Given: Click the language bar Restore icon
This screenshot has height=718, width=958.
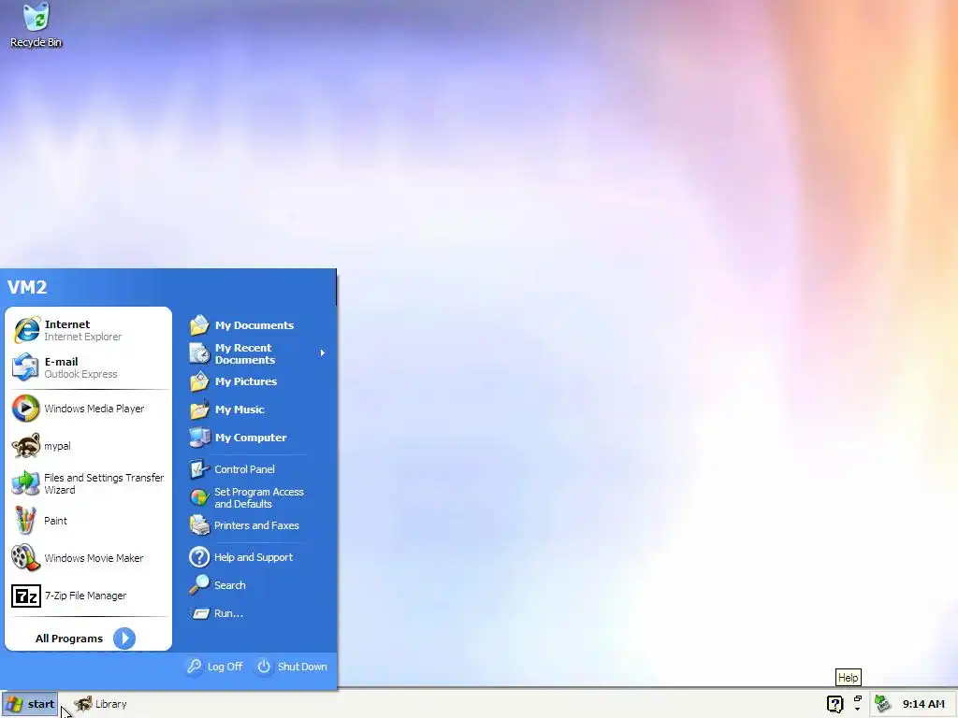Looking at the screenshot, I should click(858, 698).
